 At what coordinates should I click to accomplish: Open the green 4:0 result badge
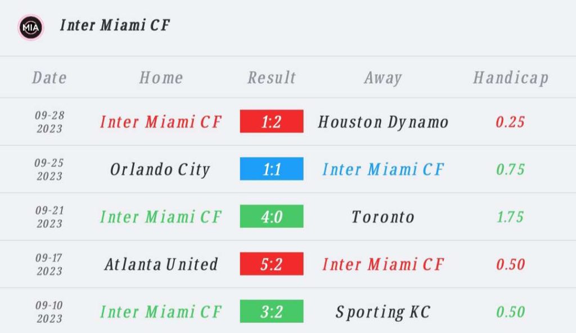click(x=272, y=217)
